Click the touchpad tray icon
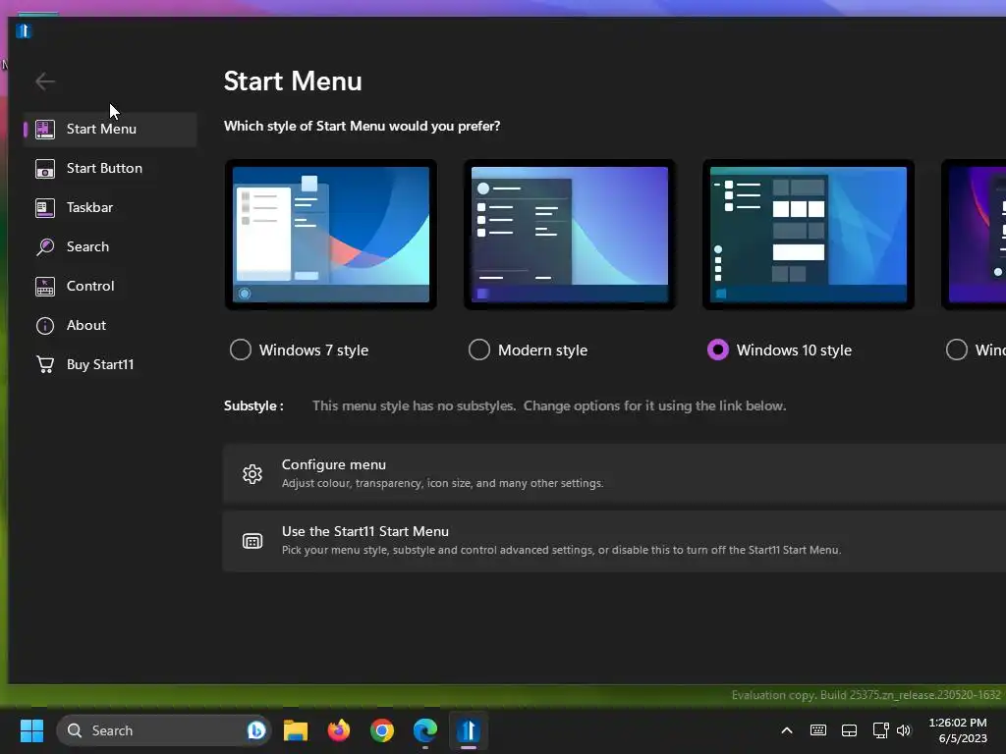This screenshot has height=754, width=1006. click(849, 730)
